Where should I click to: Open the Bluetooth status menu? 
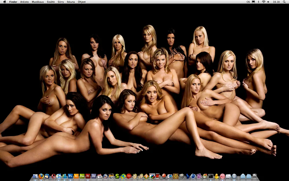(x=258, y=2)
